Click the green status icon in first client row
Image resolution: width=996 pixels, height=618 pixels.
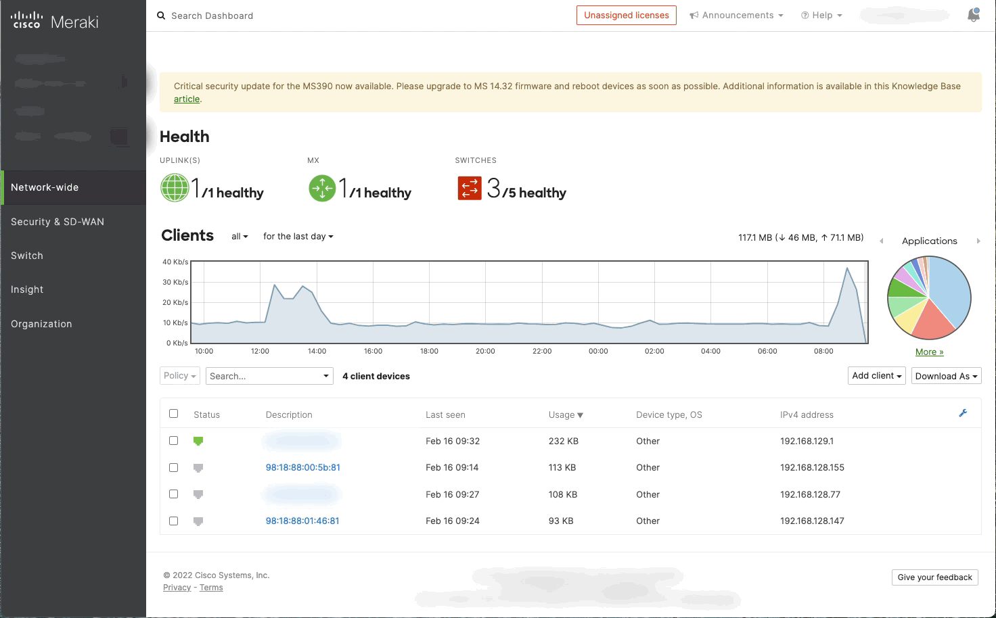click(198, 440)
